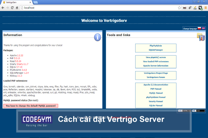Open View phpinfo() screen link
Image resolution: width=208 pixels, height=138 pixels.
(x=156, y=57)
